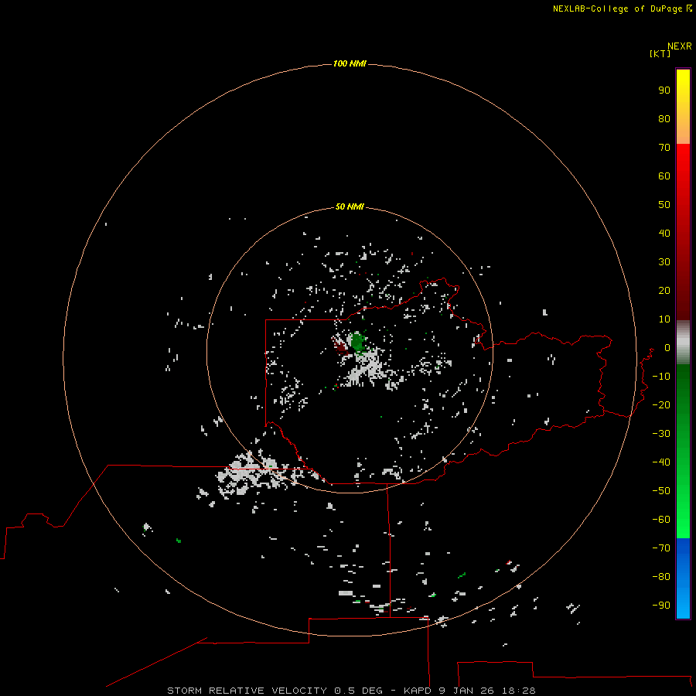This screenshot has width=696, height=696.
Task: Click the [KT] units label
Action: click(x=660, y=53)
